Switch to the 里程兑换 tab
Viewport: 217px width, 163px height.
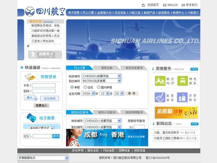point(107,68)
